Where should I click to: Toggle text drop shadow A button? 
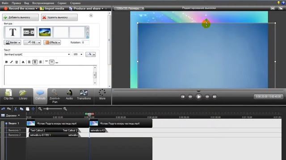pyautogui.click(x=23, y=62)
